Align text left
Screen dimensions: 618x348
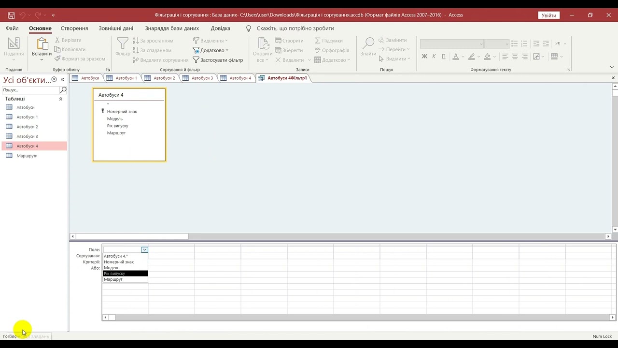[505, 57]
